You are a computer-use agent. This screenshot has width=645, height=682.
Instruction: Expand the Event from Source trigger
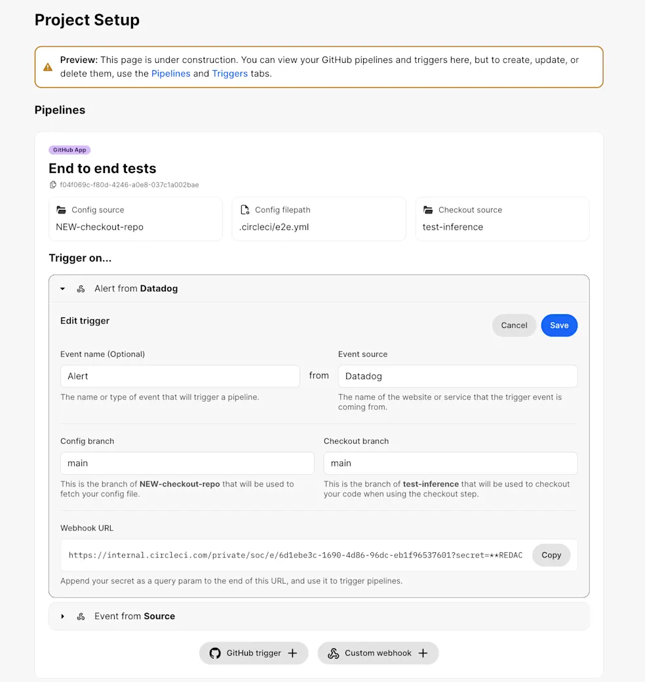click(x=62, y=616)
